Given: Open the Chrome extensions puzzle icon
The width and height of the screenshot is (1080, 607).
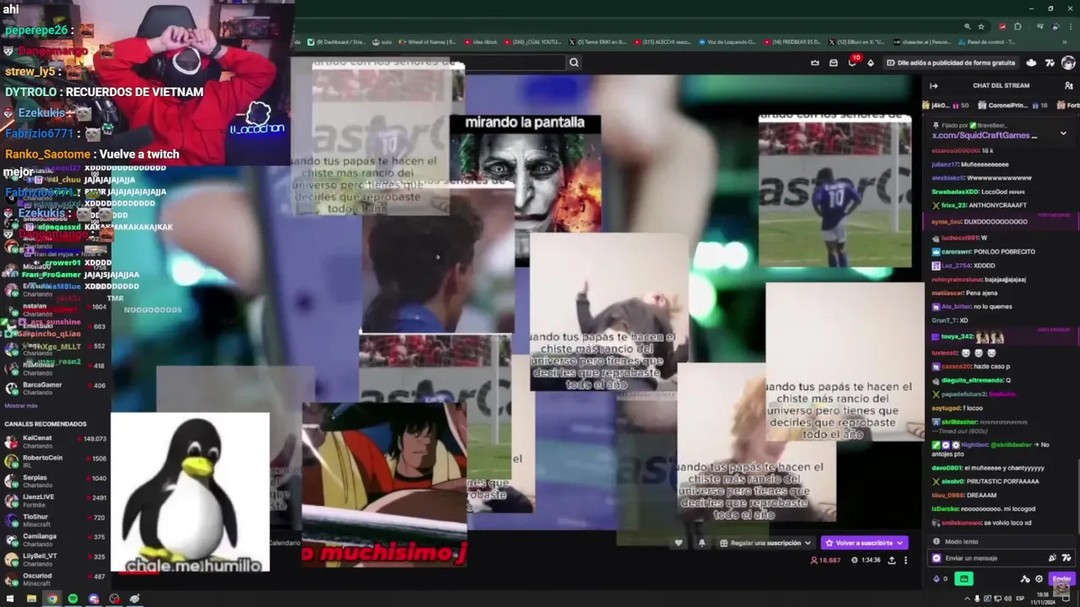Looking at the screenshot, I should (1018, 26).
